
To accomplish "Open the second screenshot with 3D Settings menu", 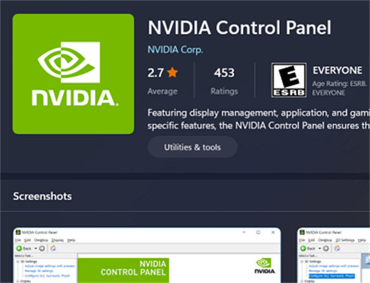I will click(334, 255).
